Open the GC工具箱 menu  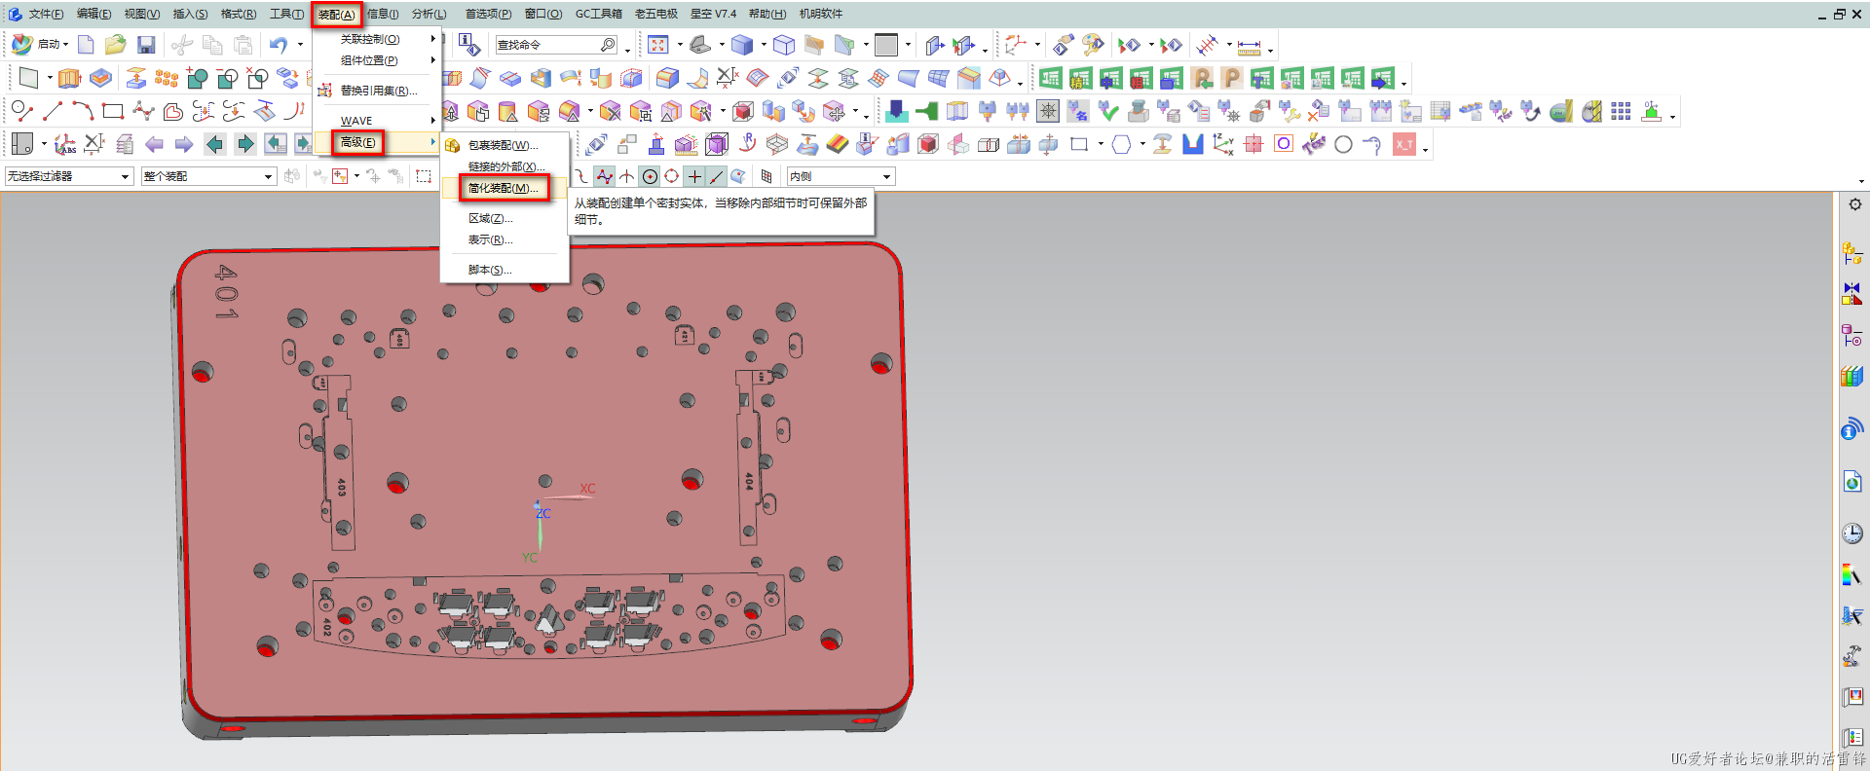[x=598, y=14]
